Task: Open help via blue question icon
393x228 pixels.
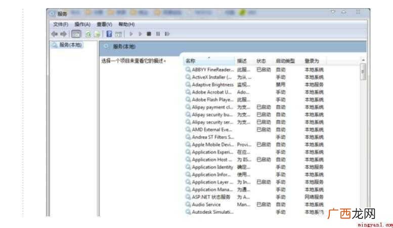Action: coord(109,34)
